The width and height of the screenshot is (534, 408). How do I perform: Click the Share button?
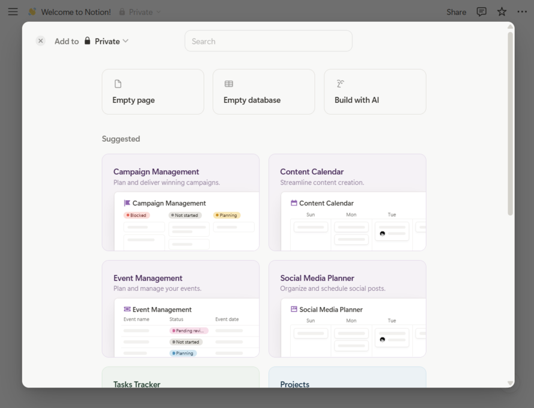pos(456,12)
